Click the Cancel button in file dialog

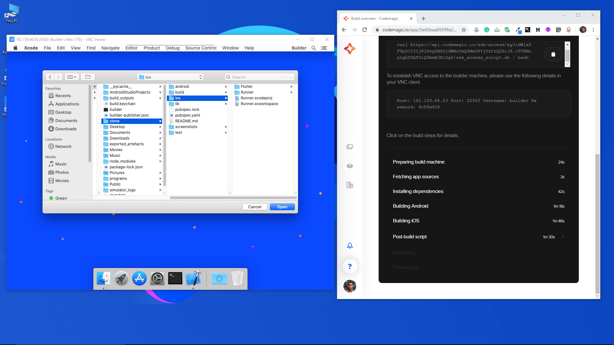pos(255,207)
